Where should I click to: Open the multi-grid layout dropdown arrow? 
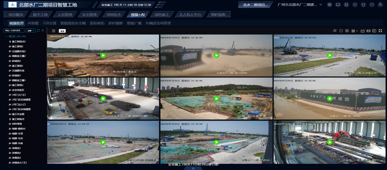[357, 31]
